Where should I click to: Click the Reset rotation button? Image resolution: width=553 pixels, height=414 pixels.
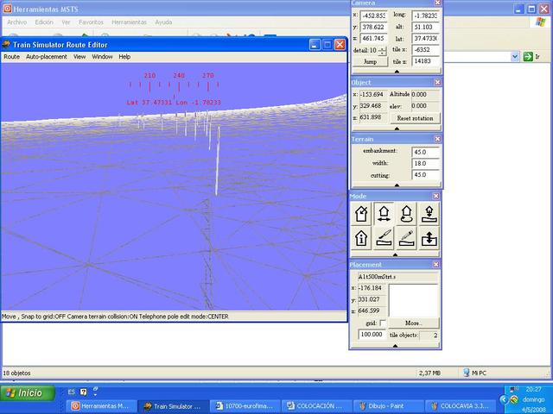click(415, 118)
